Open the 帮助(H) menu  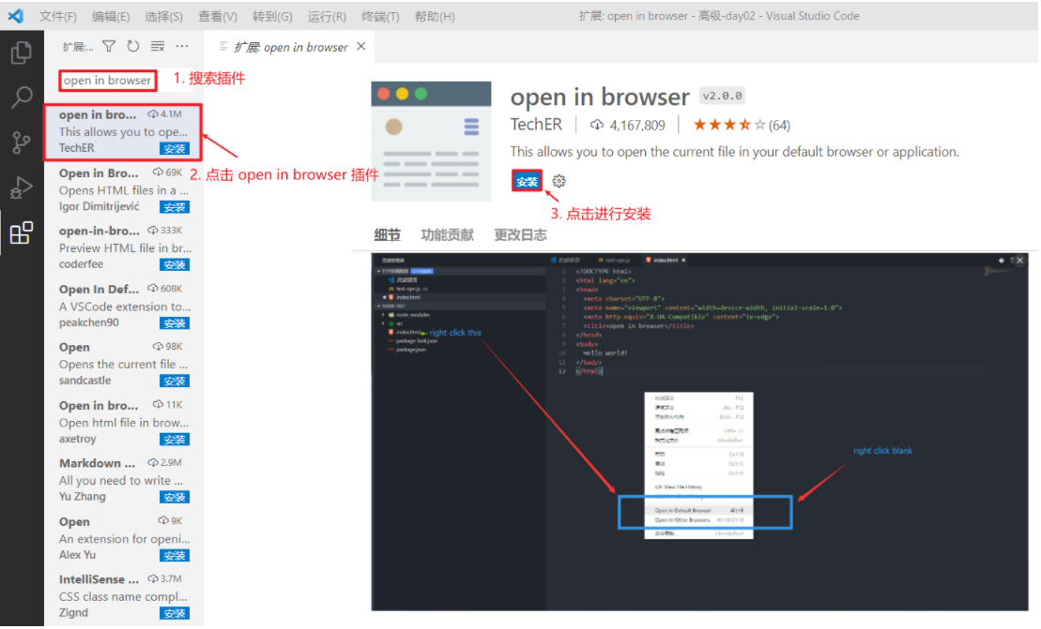pos(435,16)
